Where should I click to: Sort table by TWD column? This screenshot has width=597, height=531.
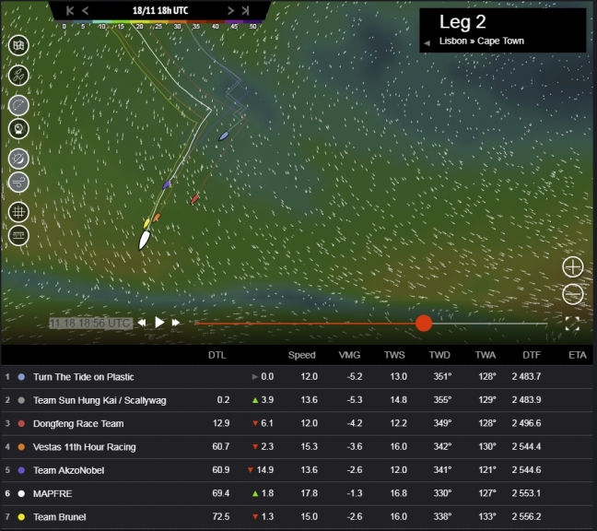pos(439,355)
